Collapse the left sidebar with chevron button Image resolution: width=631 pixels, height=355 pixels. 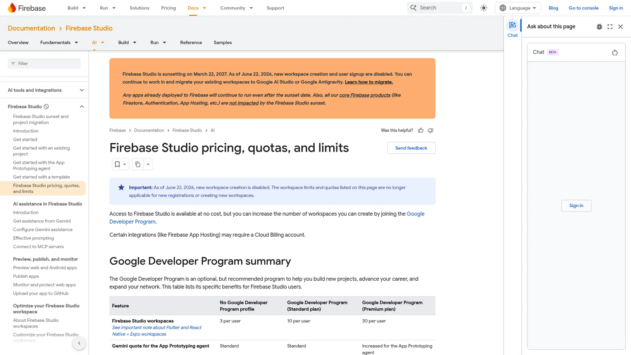click(x=79, y=343)
